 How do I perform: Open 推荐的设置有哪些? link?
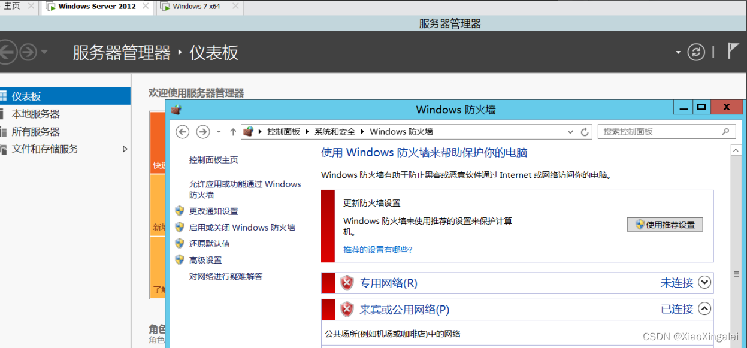(378, 250)
